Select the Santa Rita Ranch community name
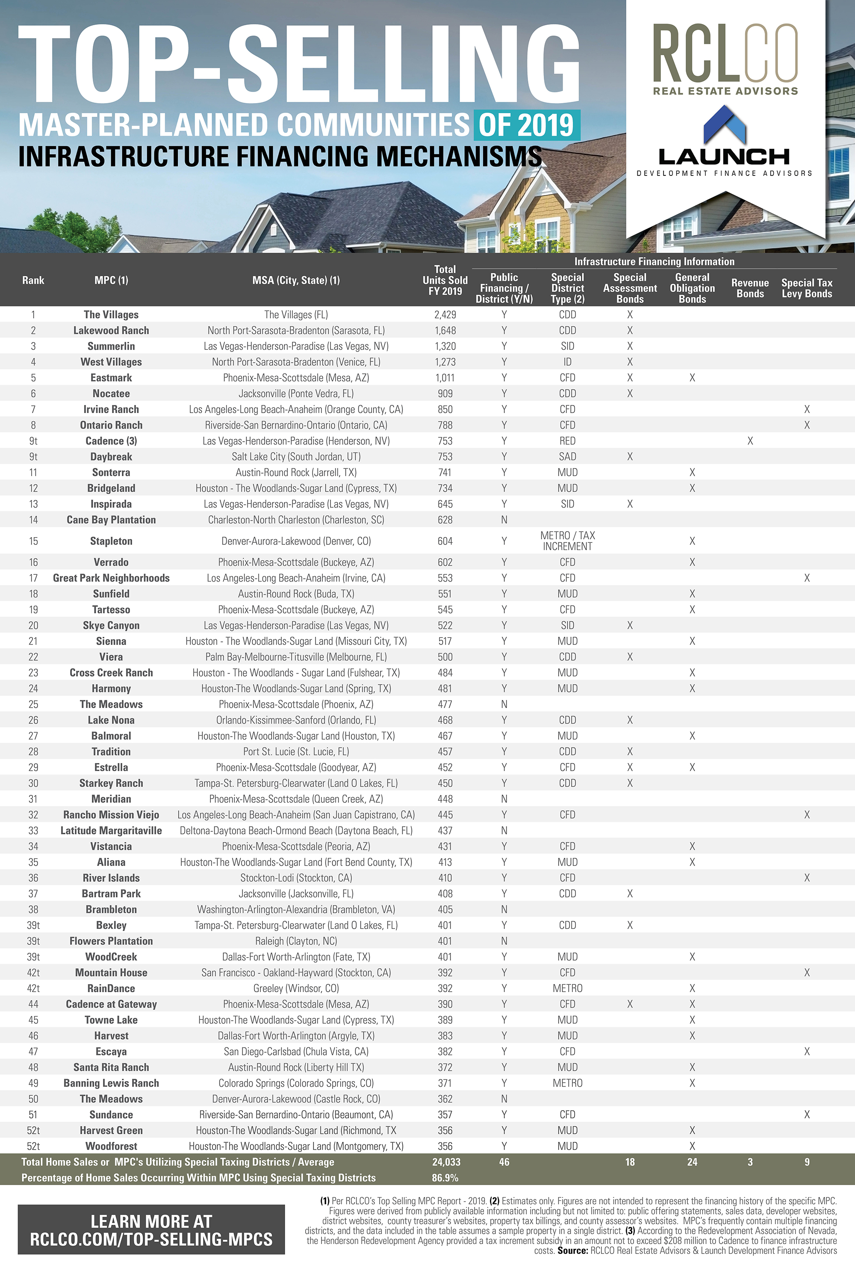Viewport: 855px width, 1283px height. click(111, 1068)
